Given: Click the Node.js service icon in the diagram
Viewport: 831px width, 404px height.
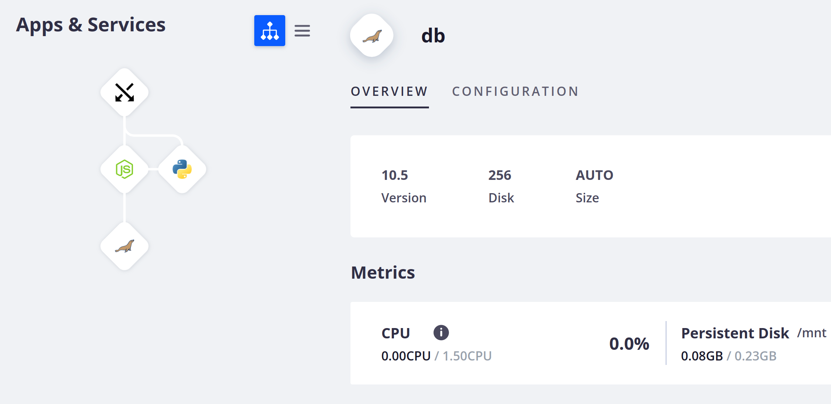Looking at the screenshot, I should tap(124, 169).
